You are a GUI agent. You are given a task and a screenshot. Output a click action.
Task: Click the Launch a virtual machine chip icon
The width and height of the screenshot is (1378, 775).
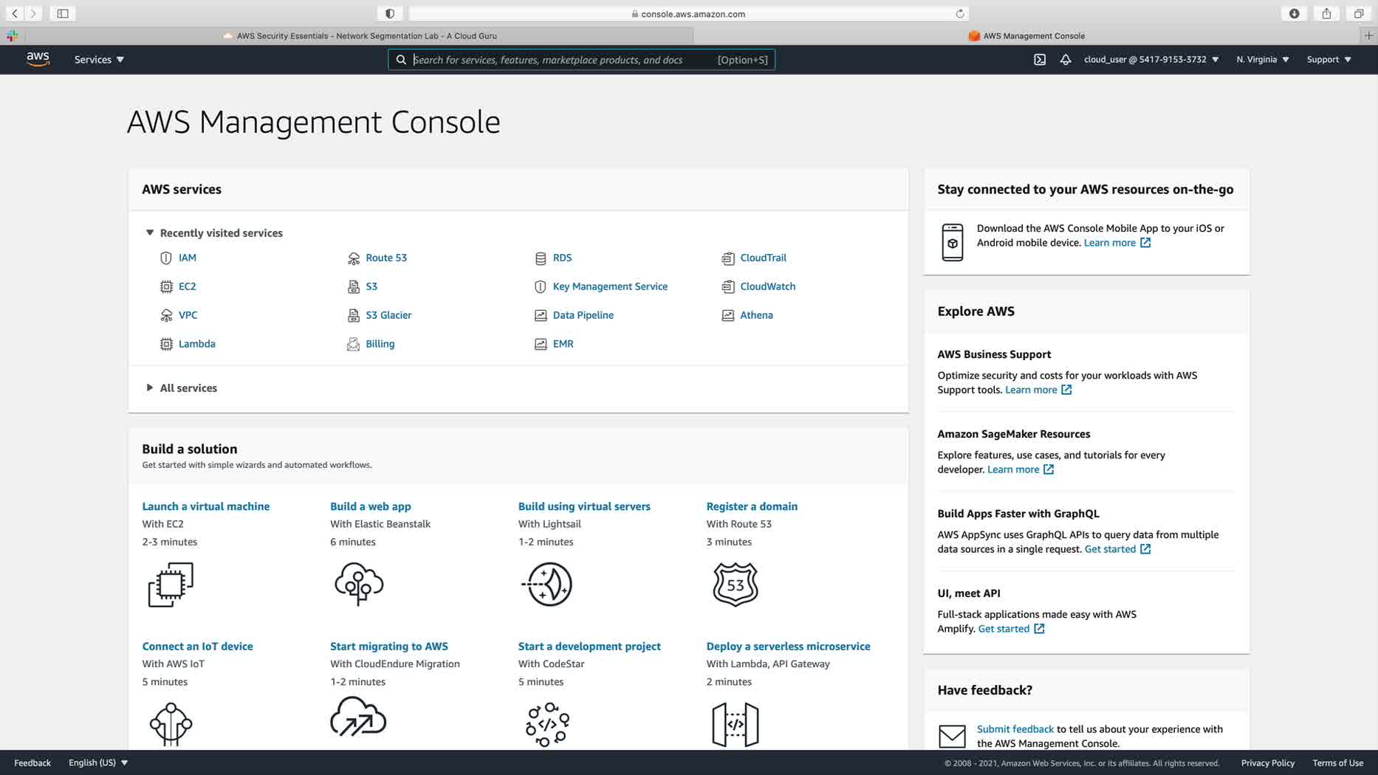click(x=171, y=585)
